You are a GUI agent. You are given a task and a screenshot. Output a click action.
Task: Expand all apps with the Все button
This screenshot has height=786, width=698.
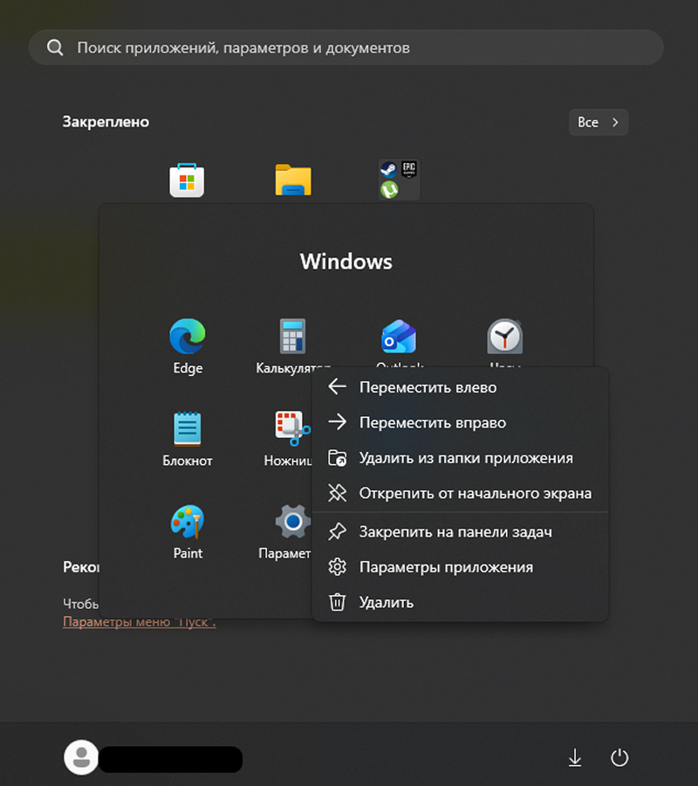click(598, 122)
